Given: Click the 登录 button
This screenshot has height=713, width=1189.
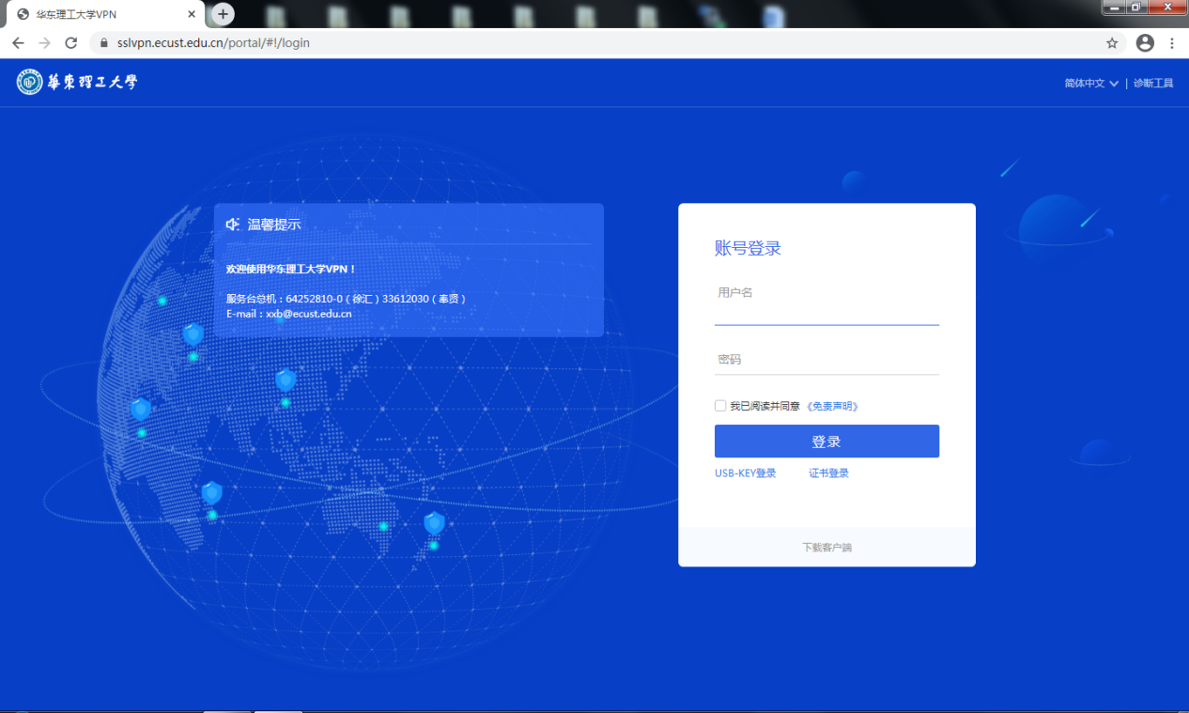Looking at the screenshot, I should [x=826, y=442].
